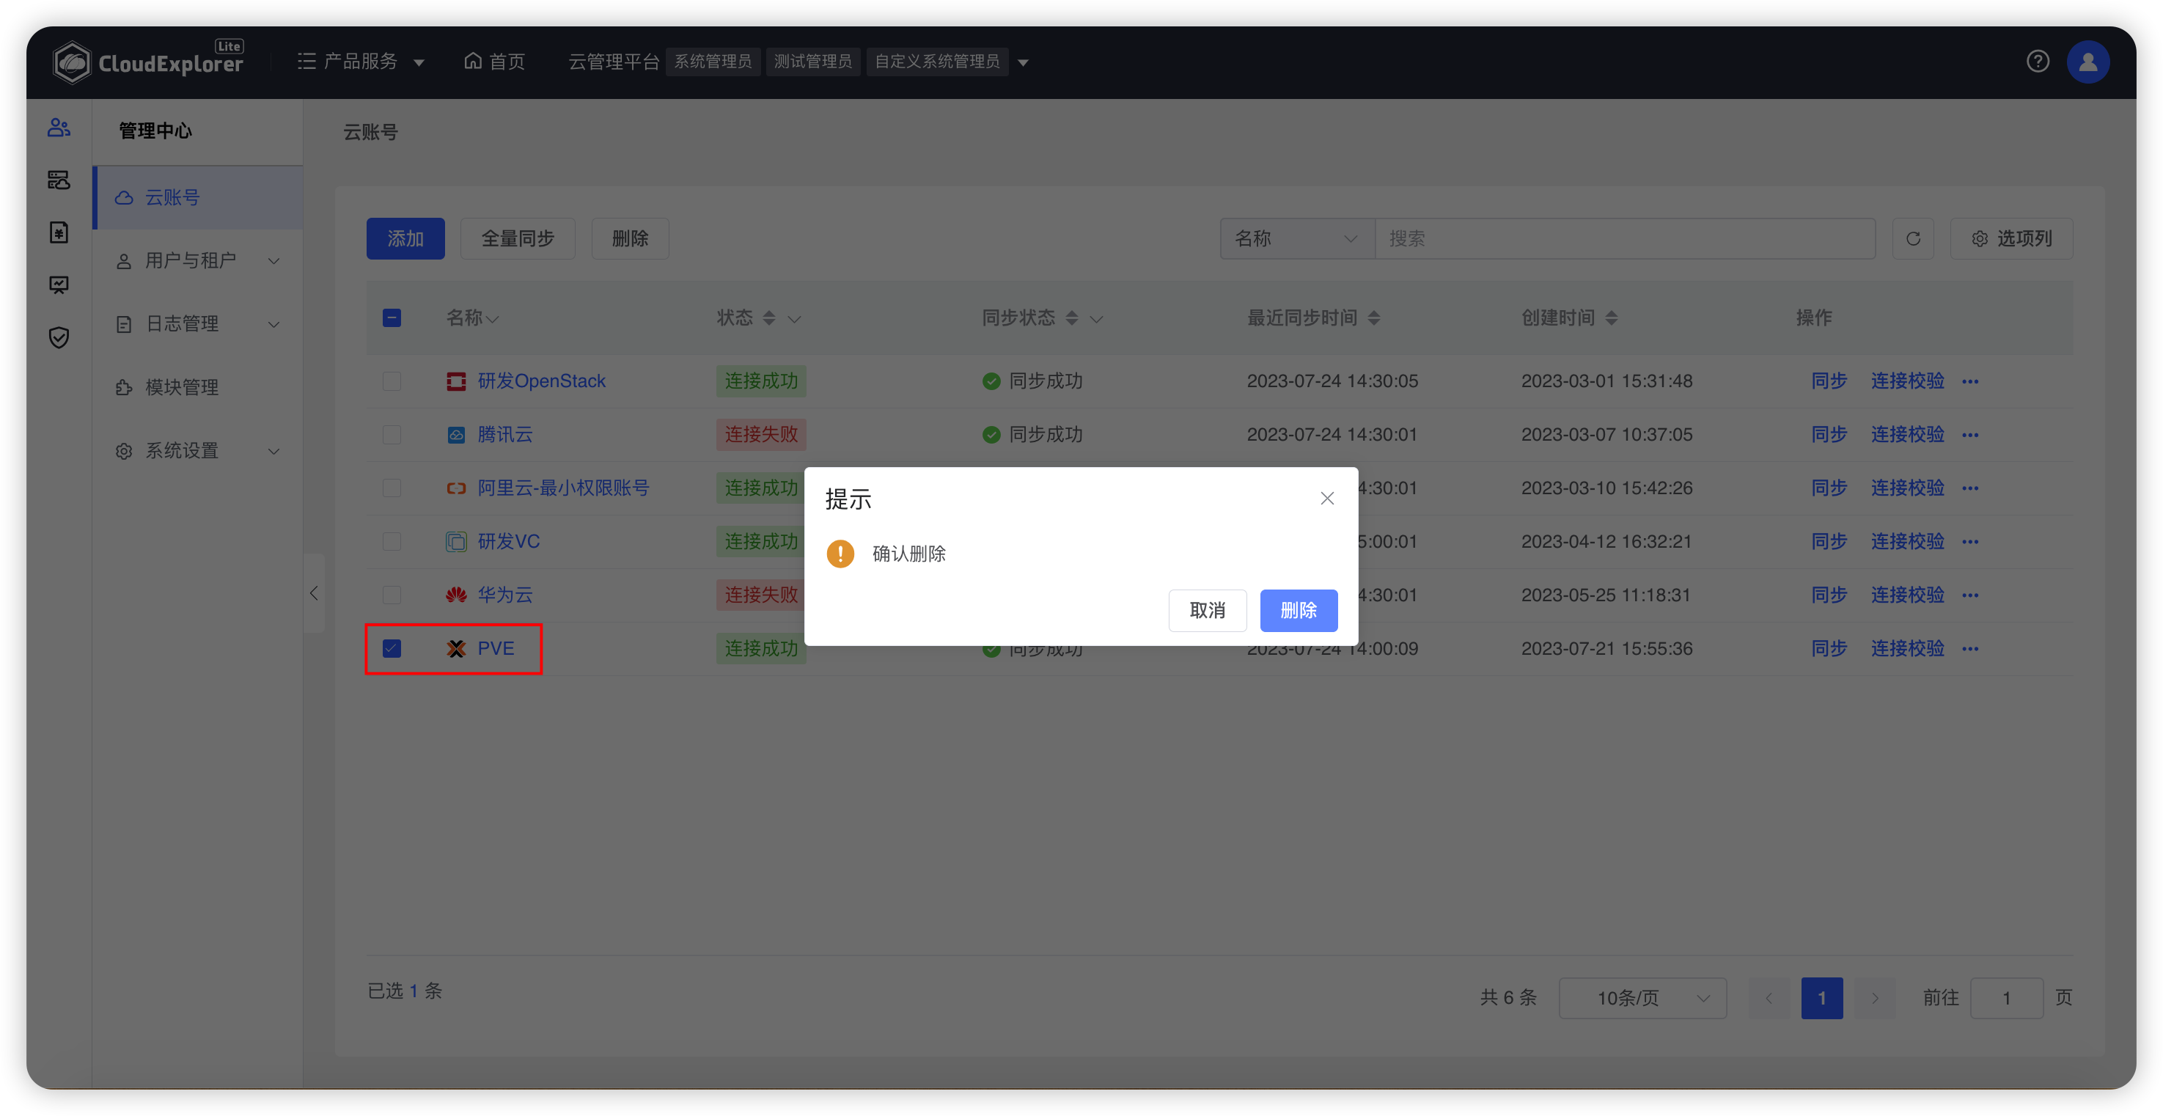Open more actions for 研发OpenStack row
This screenshot has width=2163, height=1116.
coord(1970,381)
